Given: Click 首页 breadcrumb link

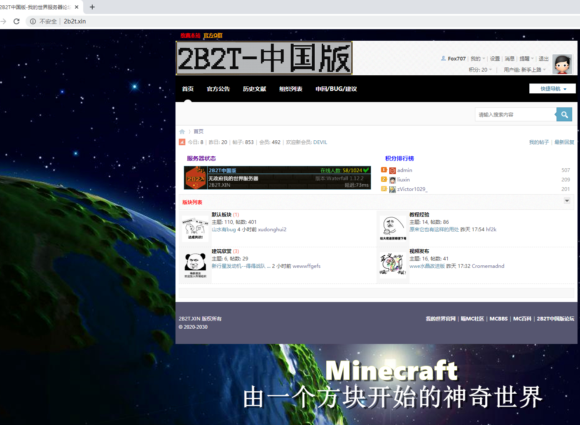Looking at the screenshot, I should pyautogui.click(x=199, y=132).
